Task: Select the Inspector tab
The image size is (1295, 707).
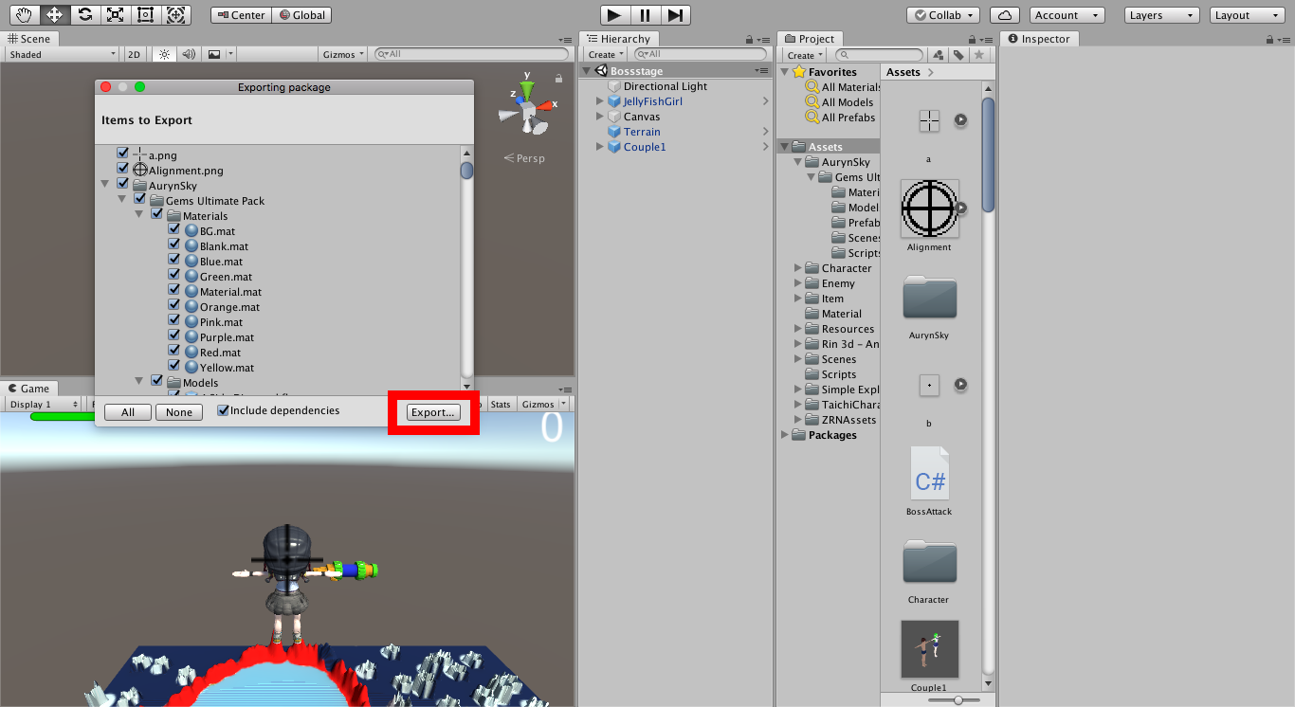Action: tap(1039, 39)
